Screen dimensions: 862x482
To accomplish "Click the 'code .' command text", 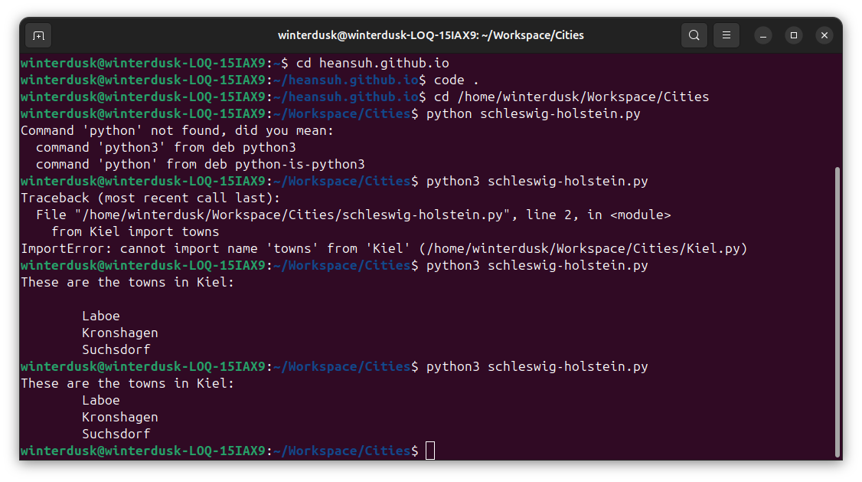I will click(x=456, y=80).
